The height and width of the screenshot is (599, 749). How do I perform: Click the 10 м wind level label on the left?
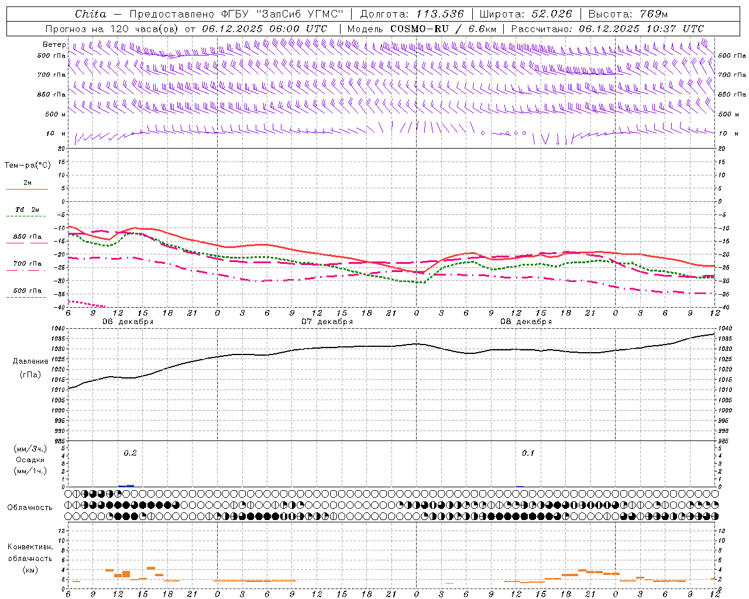pyautogui.click(x=56, y=134)
